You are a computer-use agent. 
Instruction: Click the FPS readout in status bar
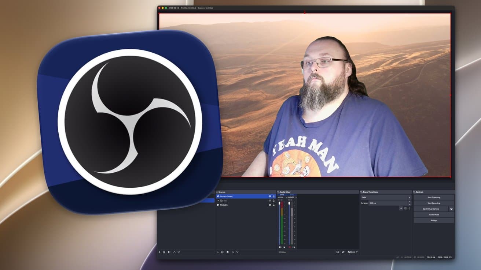point(445,257)
